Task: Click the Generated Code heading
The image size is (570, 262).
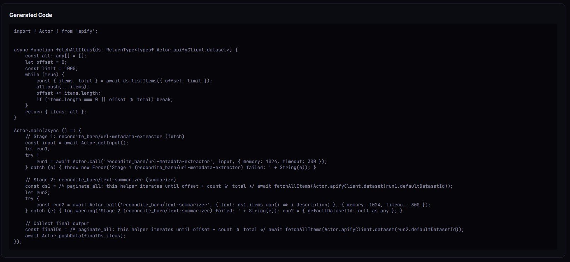Action: point(31,15)
